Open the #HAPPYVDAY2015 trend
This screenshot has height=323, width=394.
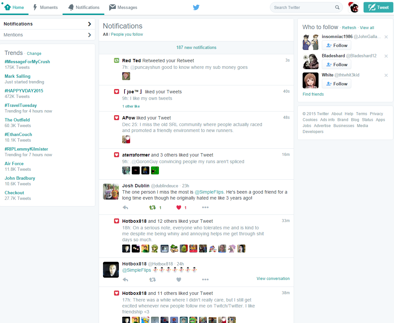(x=24, y=91)
